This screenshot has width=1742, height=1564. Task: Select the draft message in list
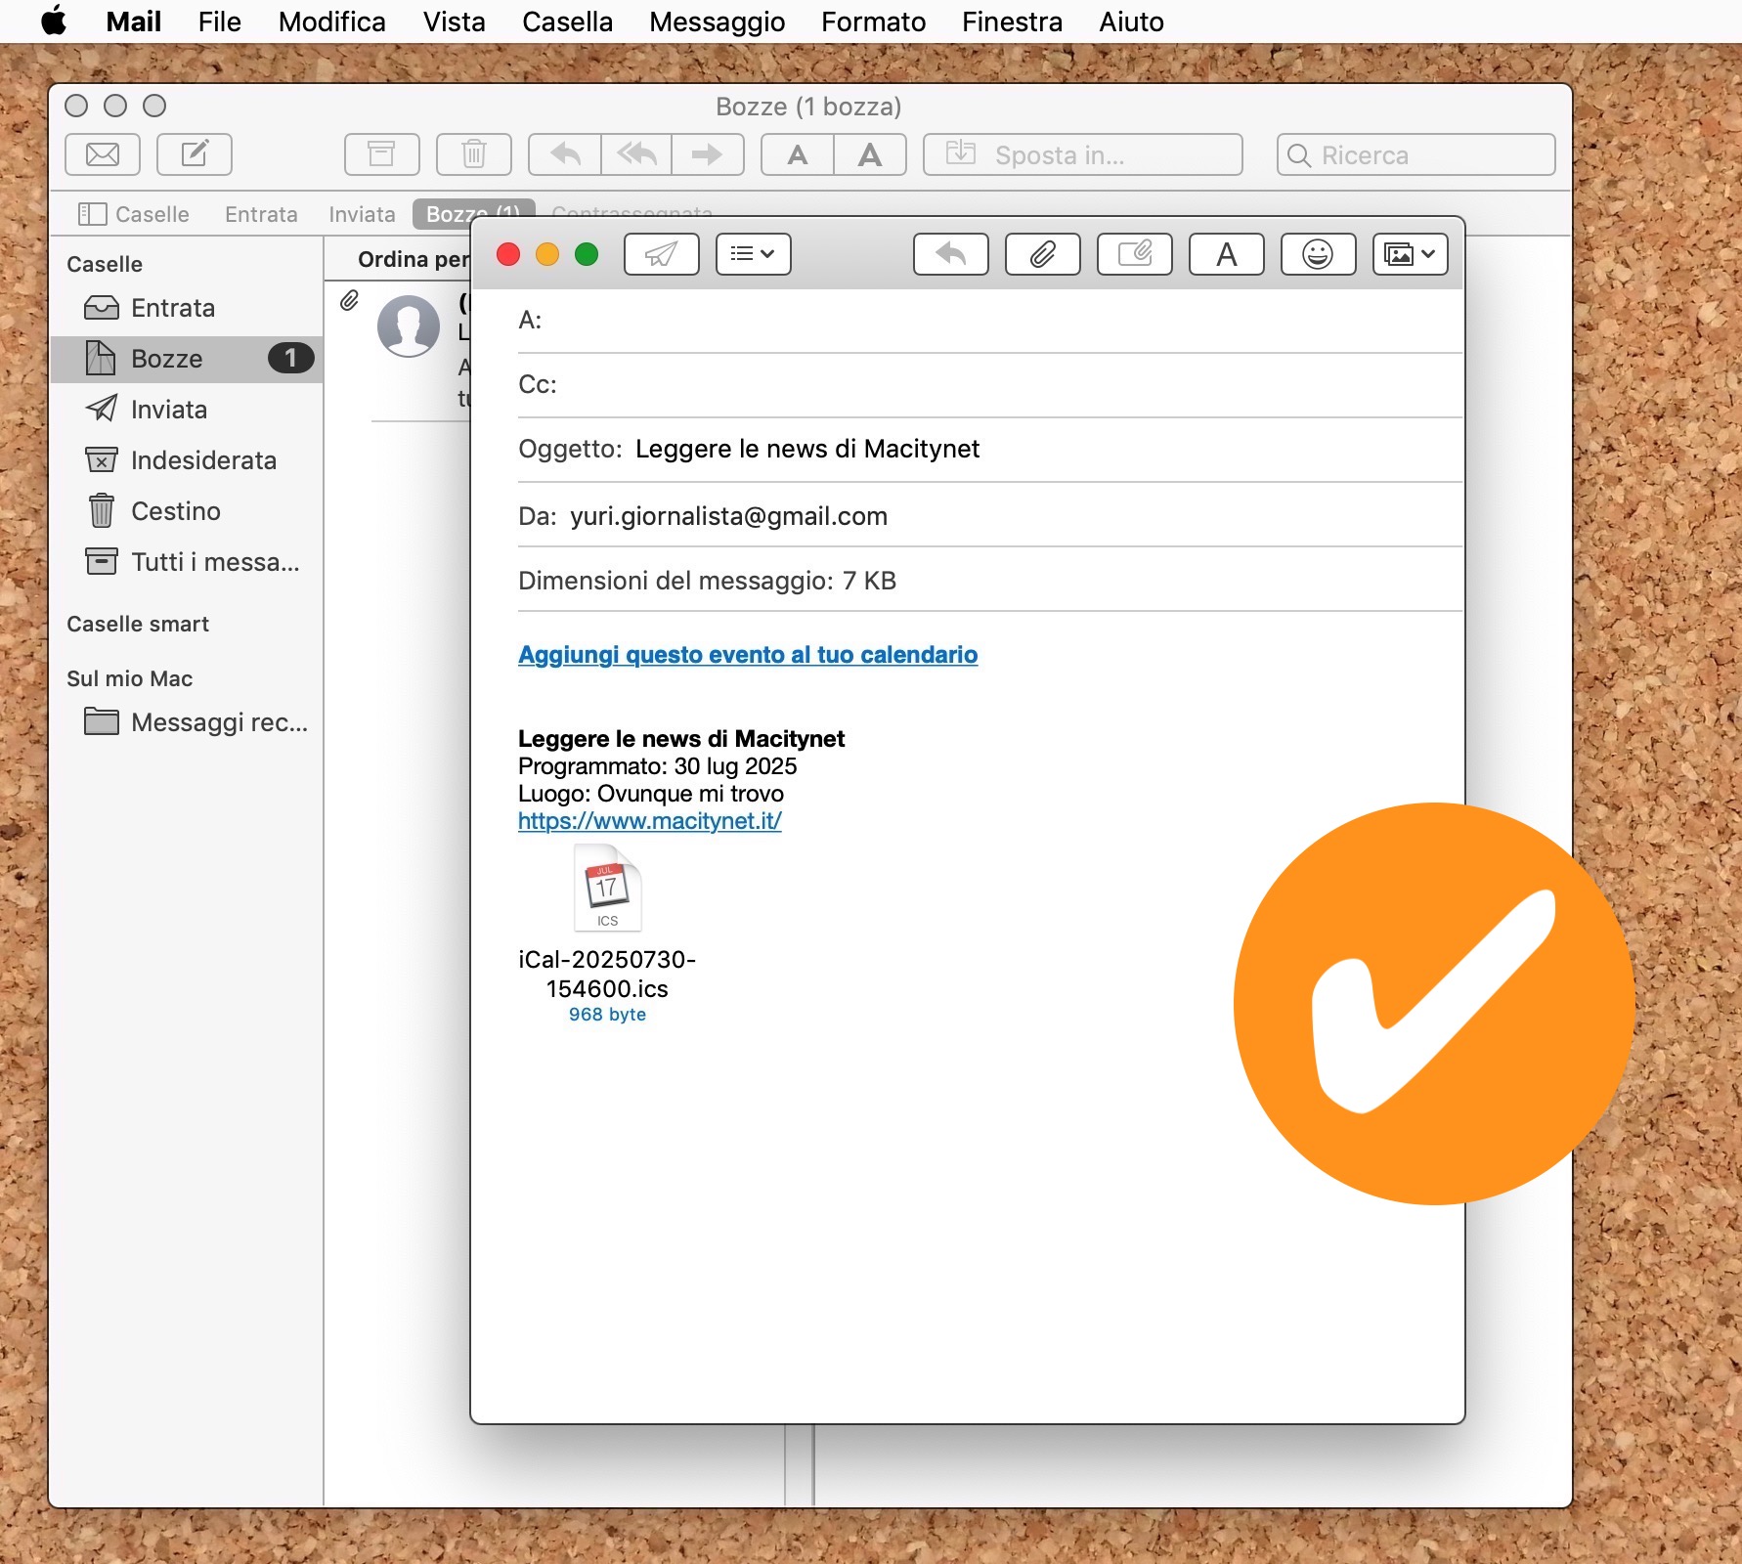[398, 352]
